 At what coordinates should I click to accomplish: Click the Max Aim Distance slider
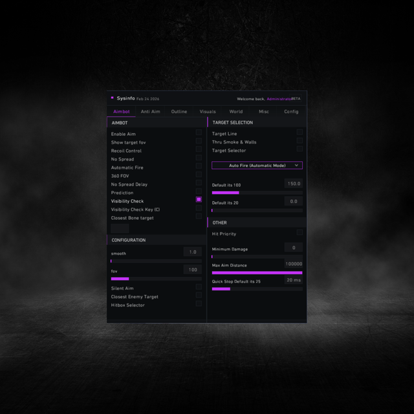click(257, 273)
